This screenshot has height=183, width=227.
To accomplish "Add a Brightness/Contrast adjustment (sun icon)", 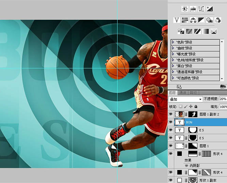I will [185, 9].
